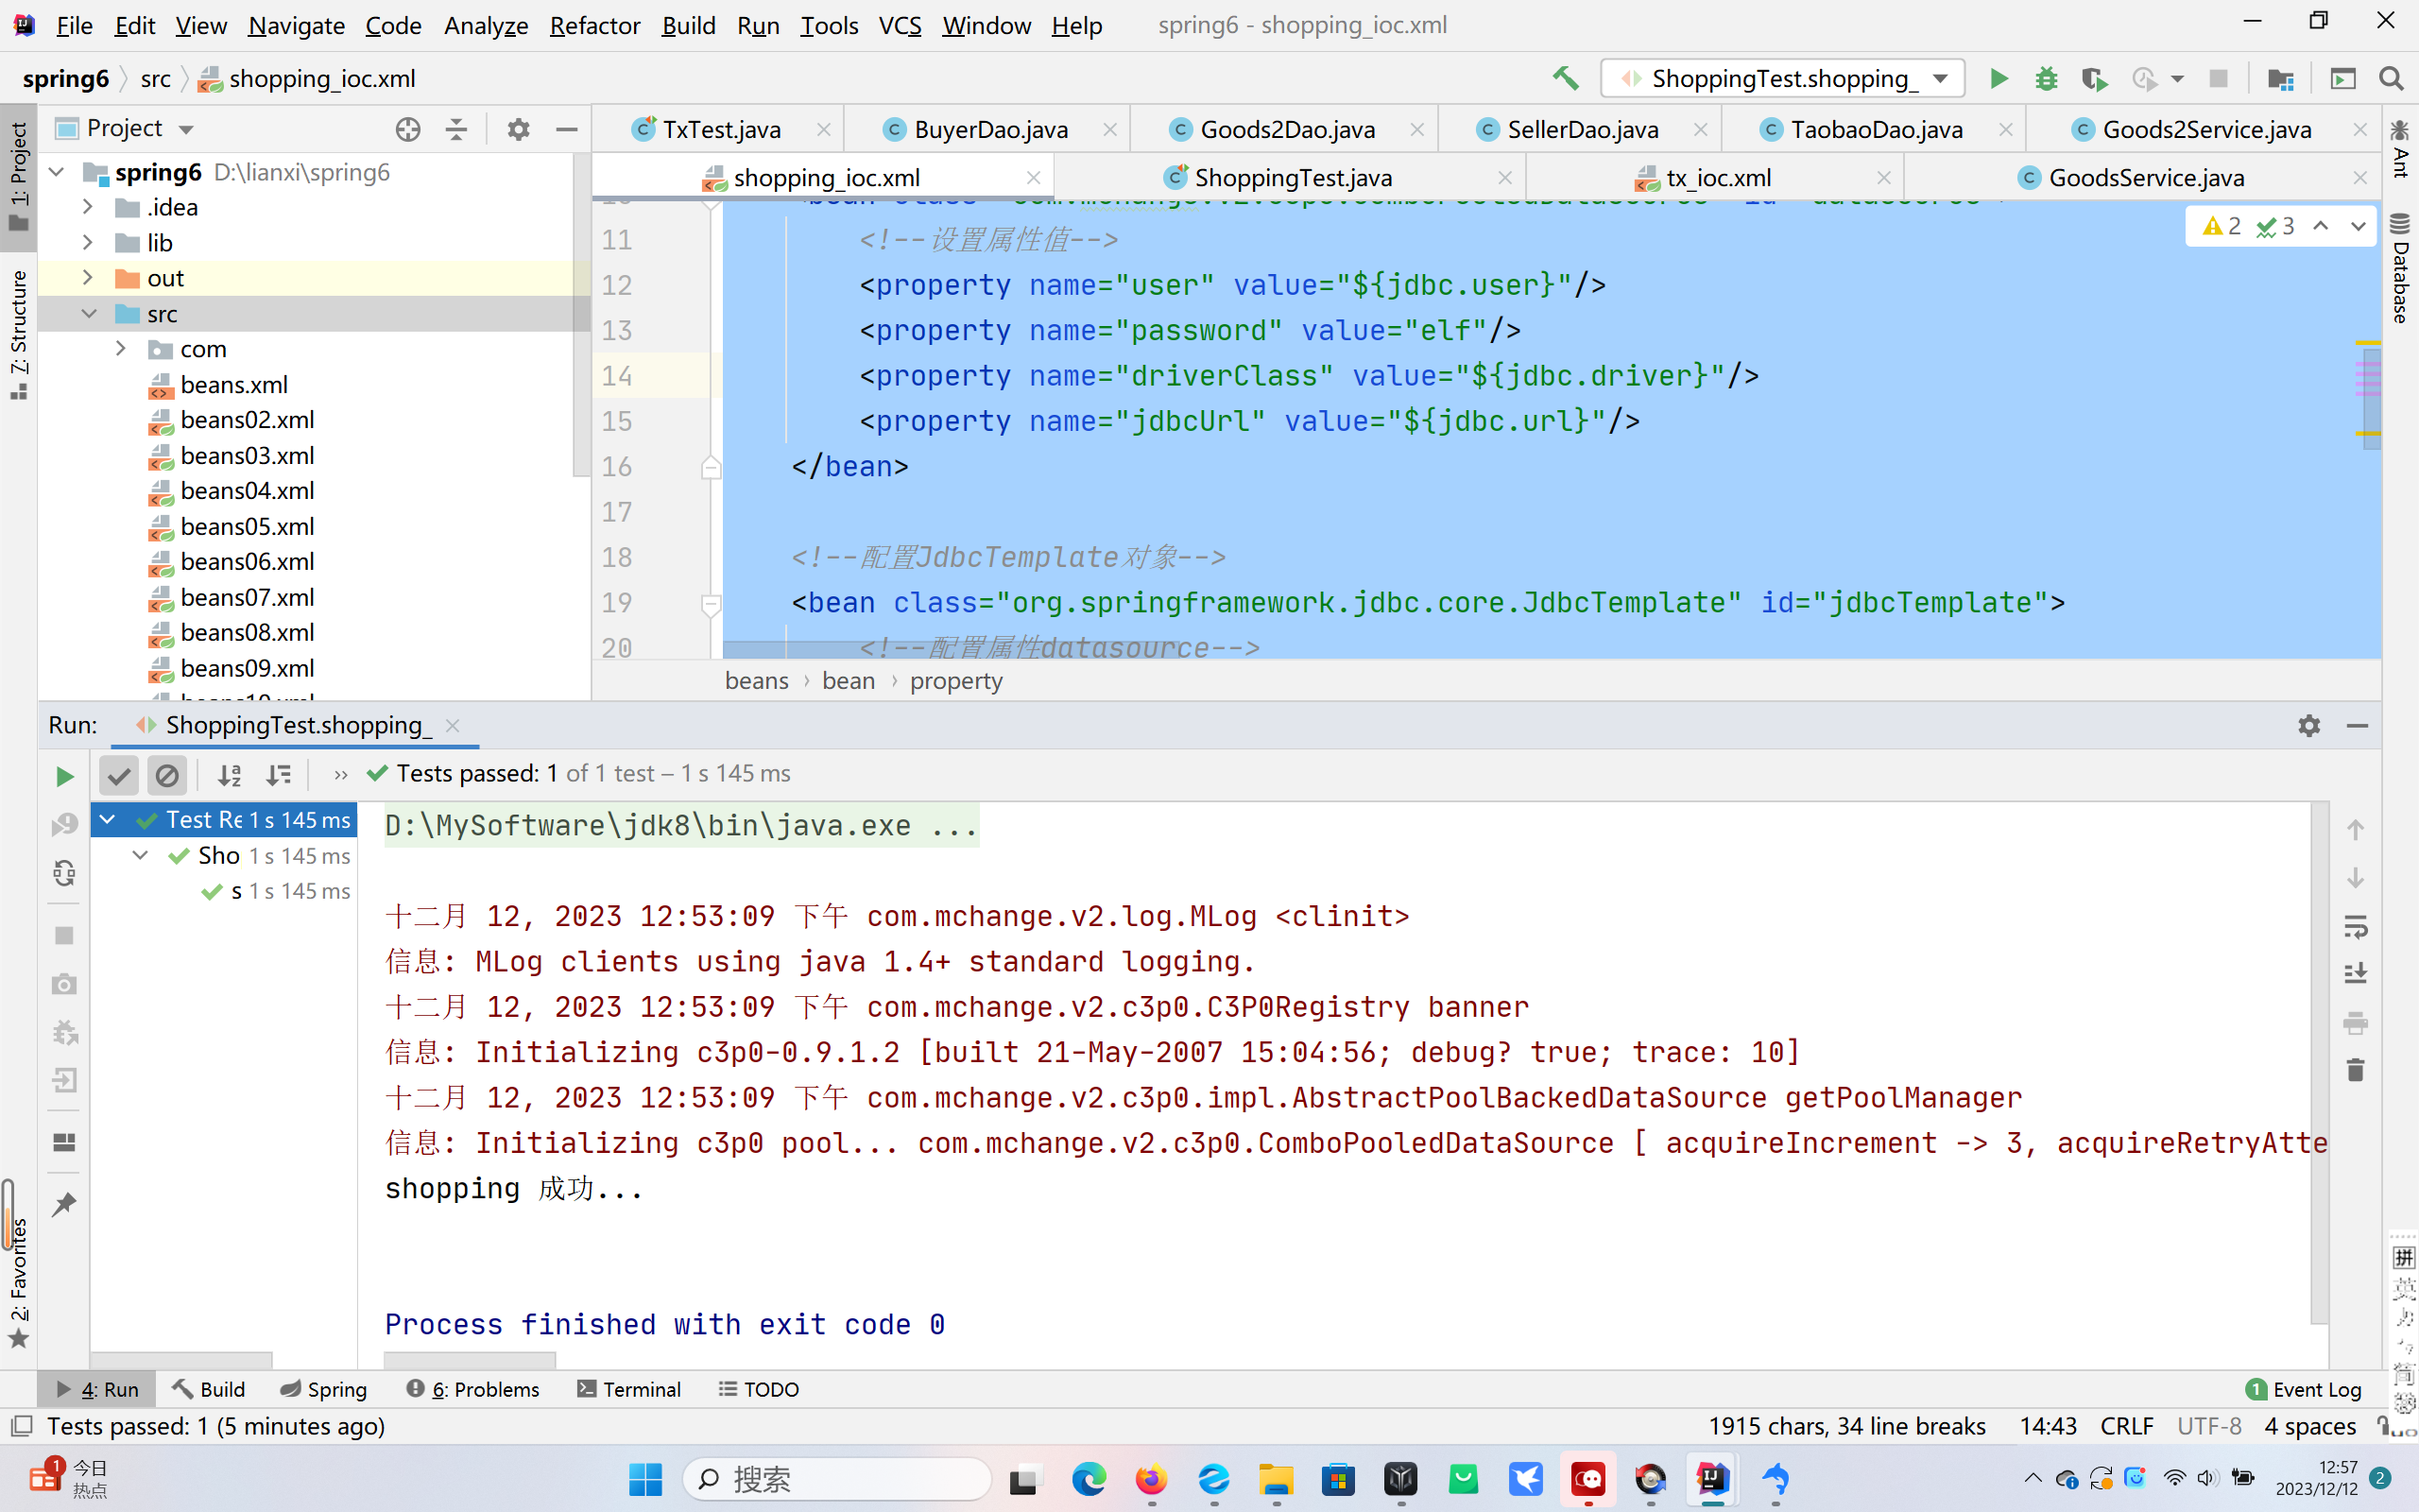Open the Navigate menu

[x=296, y=25]
